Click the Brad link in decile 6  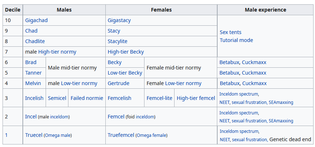[31, 62]
